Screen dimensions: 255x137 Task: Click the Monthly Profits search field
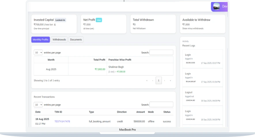[161, 53]
